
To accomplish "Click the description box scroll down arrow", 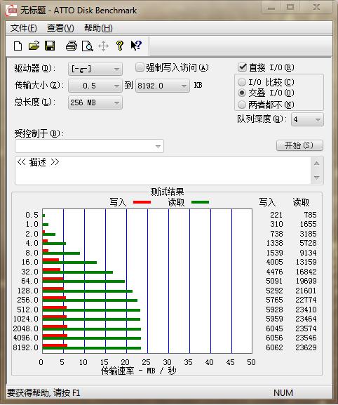I will tap(317, 178).
